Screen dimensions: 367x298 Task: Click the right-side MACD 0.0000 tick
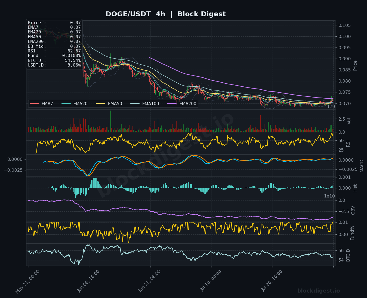point(346,160)
